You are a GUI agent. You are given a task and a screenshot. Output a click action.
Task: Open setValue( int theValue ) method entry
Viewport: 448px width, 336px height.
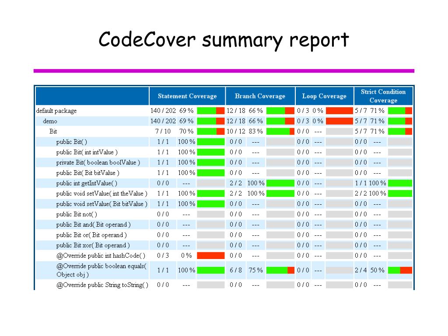101,194
